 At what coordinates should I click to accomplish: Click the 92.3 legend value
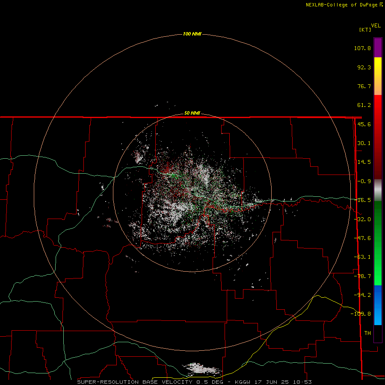pyautogui.click(x=364, y=67)
